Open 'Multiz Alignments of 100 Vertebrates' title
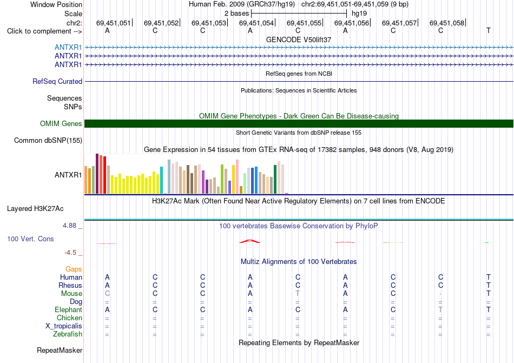Image resolution: width=514 pixels, height=363 pixels. coord(299,261)
